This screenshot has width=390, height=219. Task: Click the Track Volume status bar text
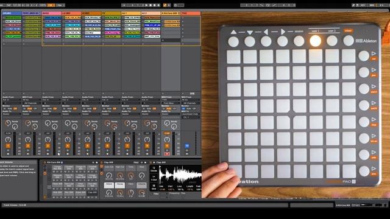pos(15,205)
